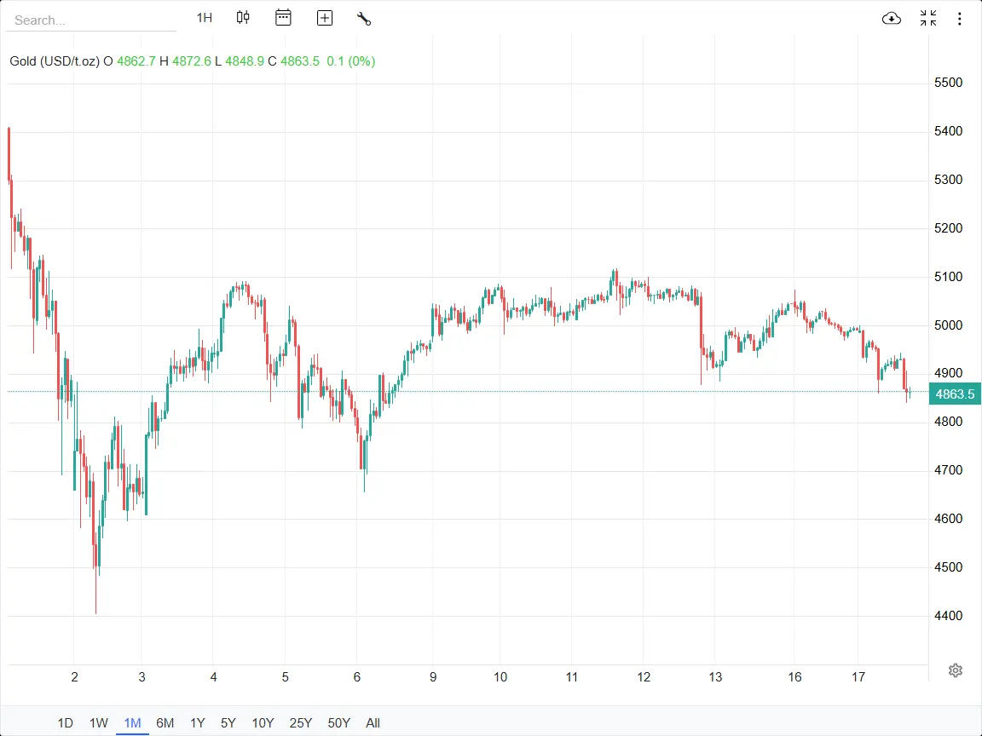Switch to the 1Y time range
Screen dimensions: 982x736
[x=197, y=723]
